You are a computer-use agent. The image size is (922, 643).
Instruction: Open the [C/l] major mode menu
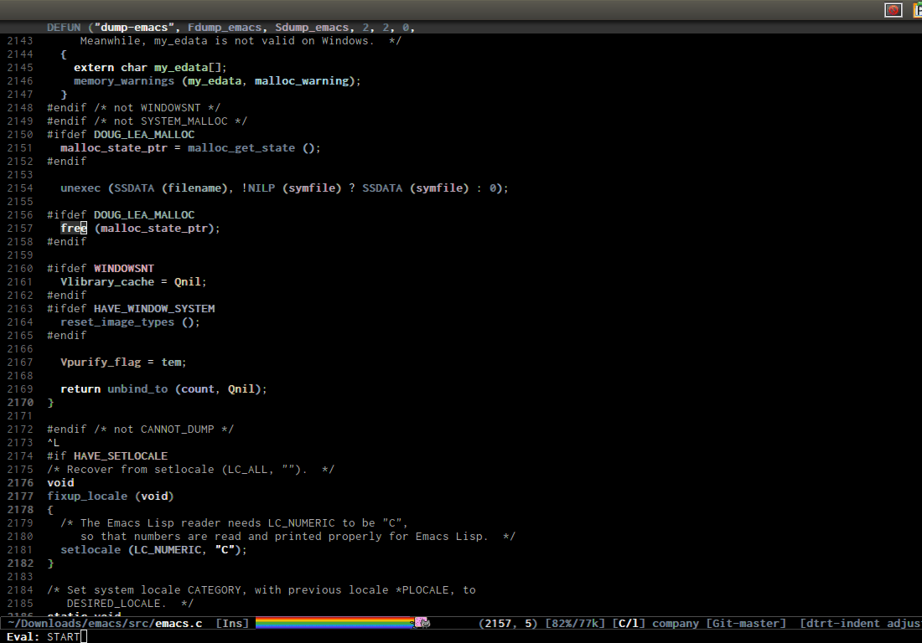629,623
